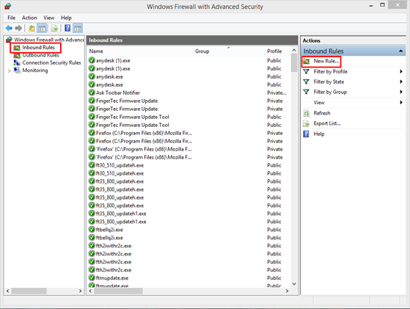Screen dimensions: 410x309
Task: Open the Help menu in menu bar
Action: click(66, 18)
